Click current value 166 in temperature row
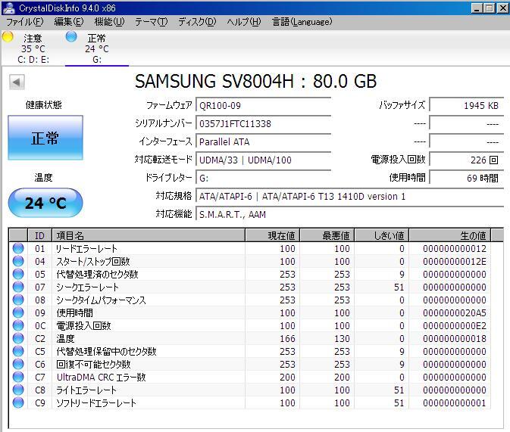This screenshot has height=432, width=510. (x=287, y=339)
